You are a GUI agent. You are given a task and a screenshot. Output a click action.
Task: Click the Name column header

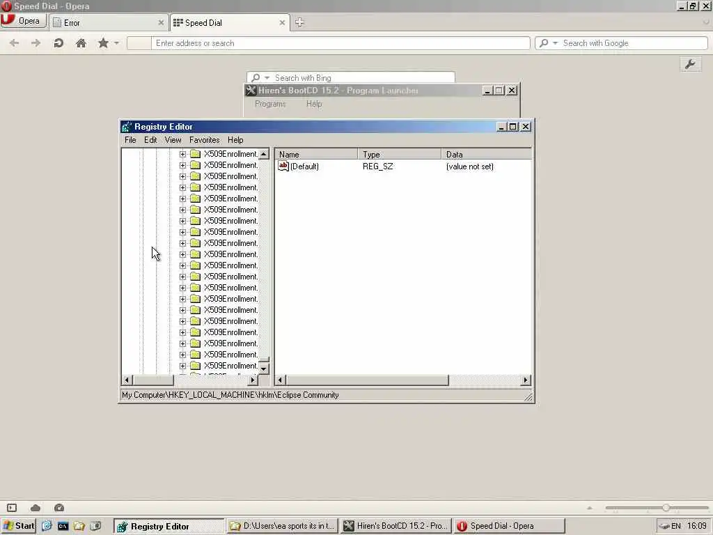coord(317,154)
